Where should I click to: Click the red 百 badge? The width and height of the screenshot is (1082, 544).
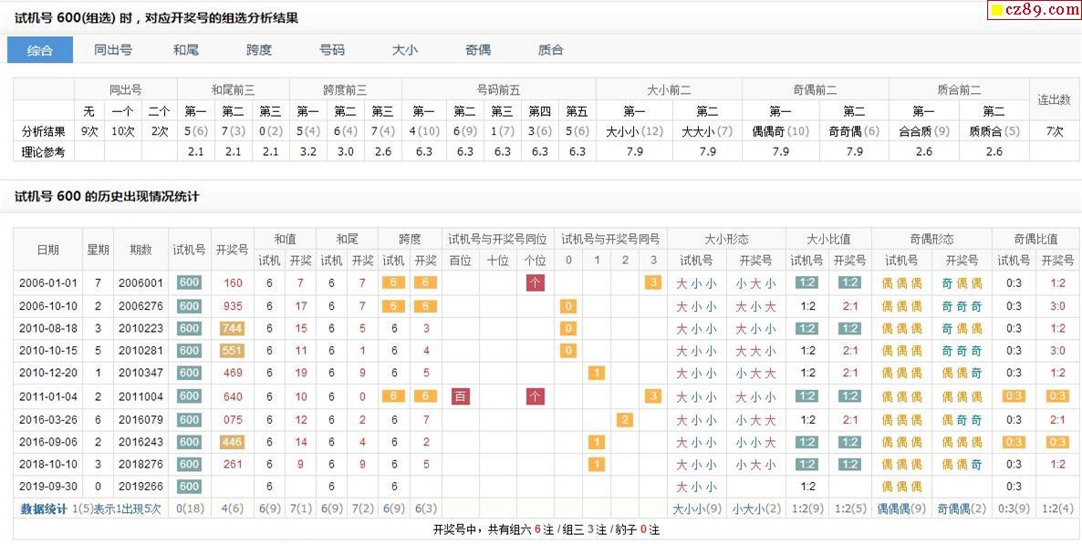[x=461, y=395]
